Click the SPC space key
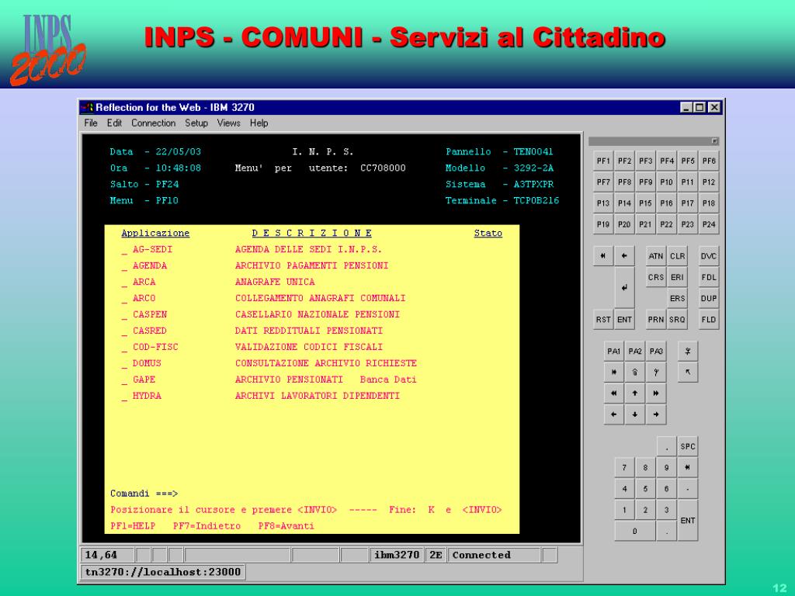 (x=688, y=446)
